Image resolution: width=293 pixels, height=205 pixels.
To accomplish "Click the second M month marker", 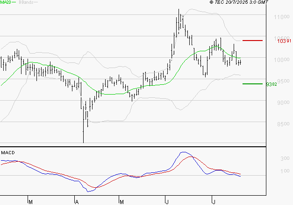I will (x=121, y=202).
